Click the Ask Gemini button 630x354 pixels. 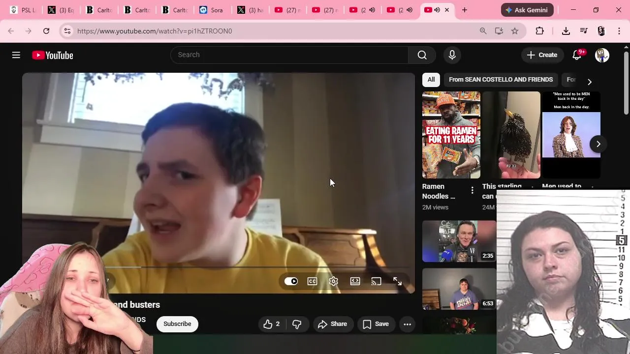point(527,10)
